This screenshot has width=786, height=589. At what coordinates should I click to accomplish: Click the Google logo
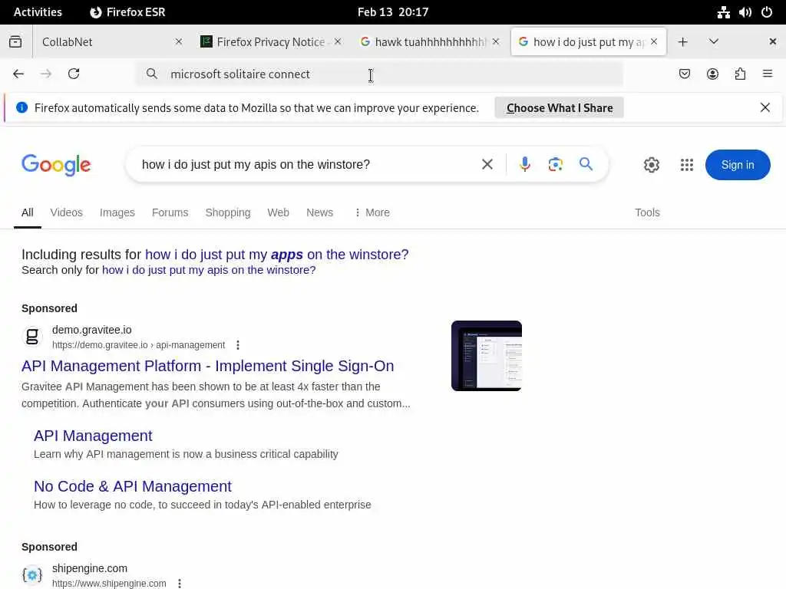click(x=56, y=165)
